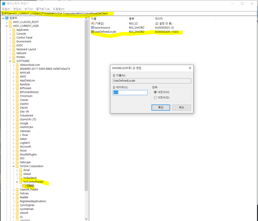
Task: Select the 10진수(D) decimal radio button
Action: (155, 97)
